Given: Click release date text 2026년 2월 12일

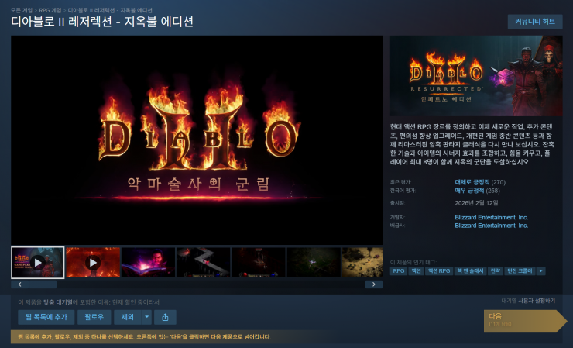Looking at the screenshot, I should point(476,203).
